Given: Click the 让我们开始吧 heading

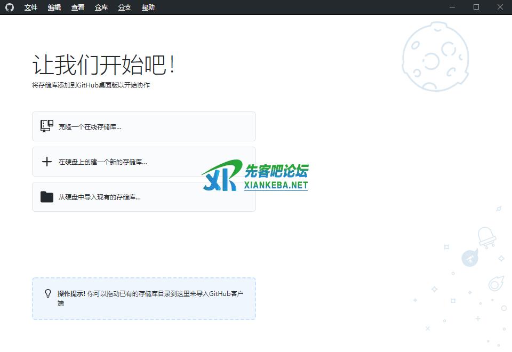Looking at the screenshot, I should pos(103,66).
